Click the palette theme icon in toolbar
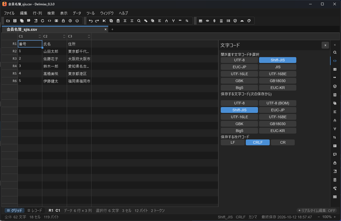 (x=249, y=21)
